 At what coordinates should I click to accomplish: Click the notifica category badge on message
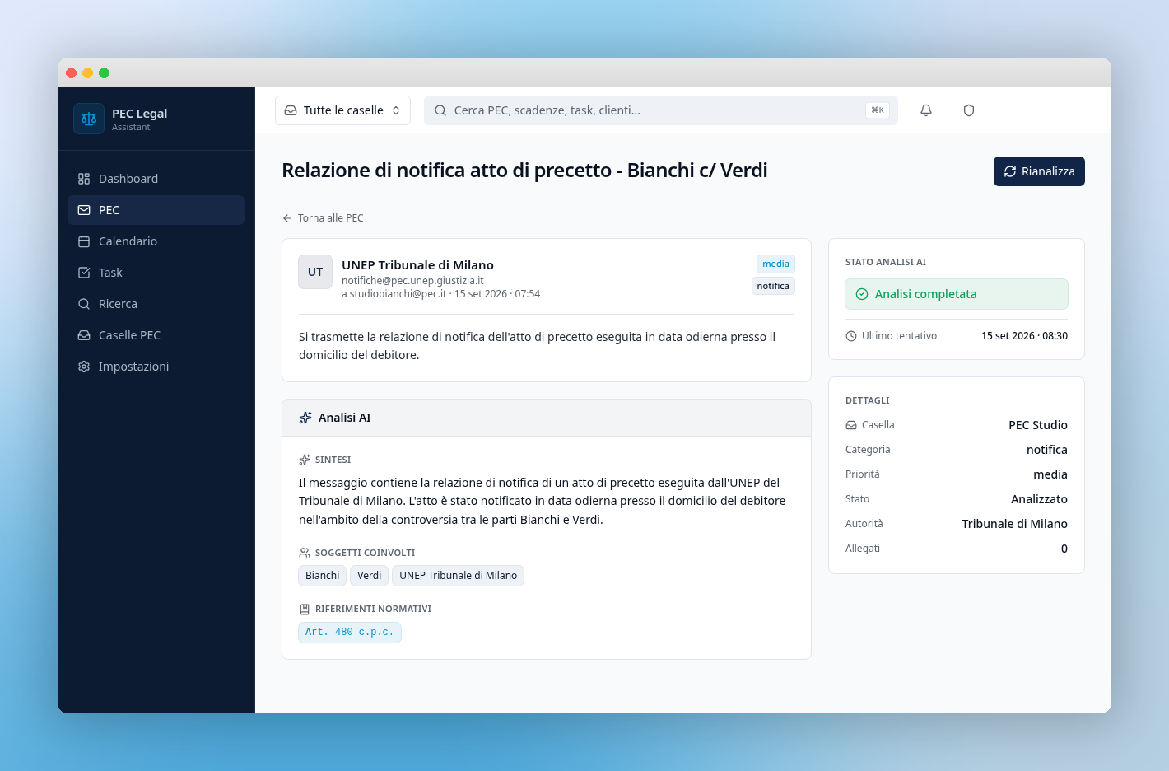[x=773, y=286]
